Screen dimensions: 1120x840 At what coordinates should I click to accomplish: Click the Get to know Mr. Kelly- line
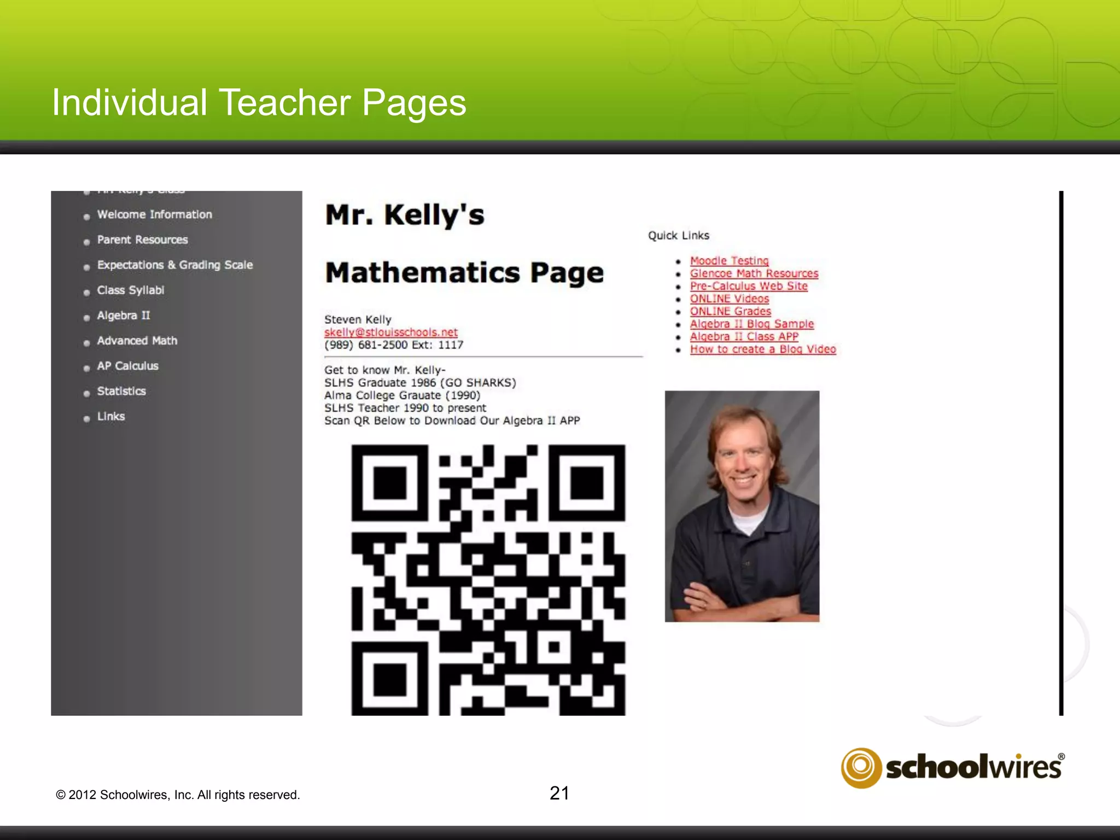385,370
